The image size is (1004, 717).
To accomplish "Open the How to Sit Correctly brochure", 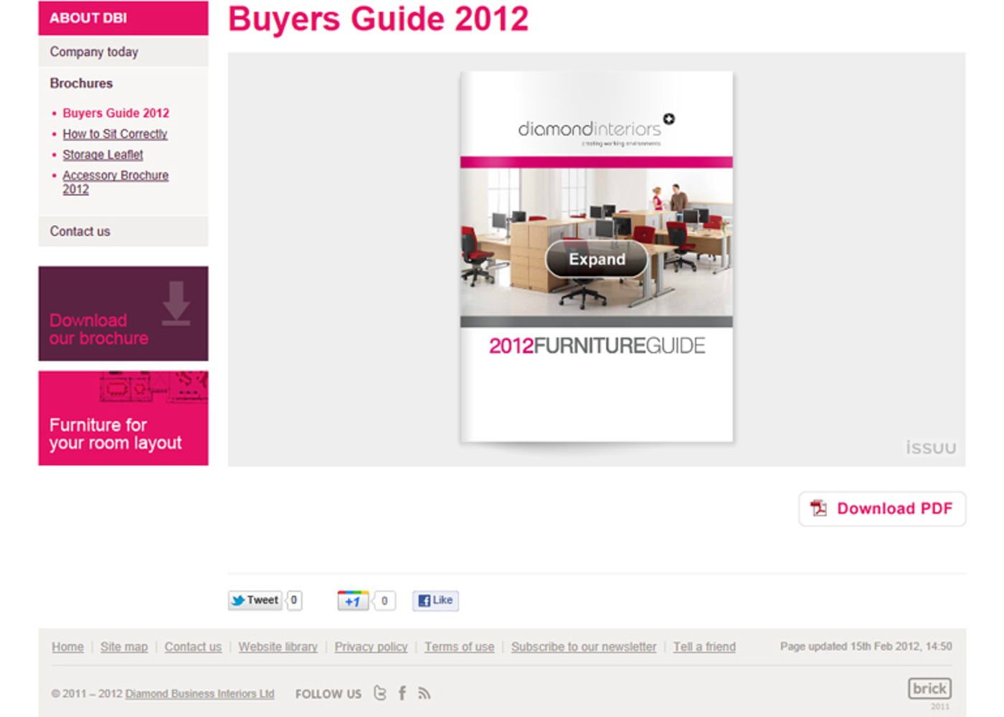I will click(x=115, y=133).
